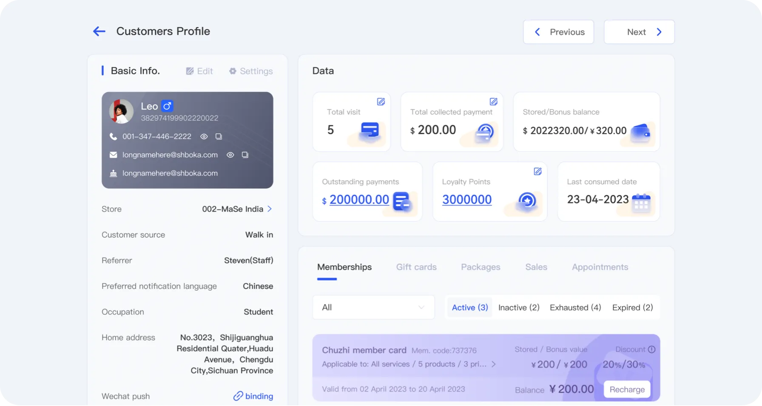Click the back arrow beside Customers Profile
The image size is (762, 406).
[x=99, y=31]
